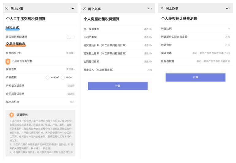Close the 个人房屋出租税费测算 page with X

(84, 9)
